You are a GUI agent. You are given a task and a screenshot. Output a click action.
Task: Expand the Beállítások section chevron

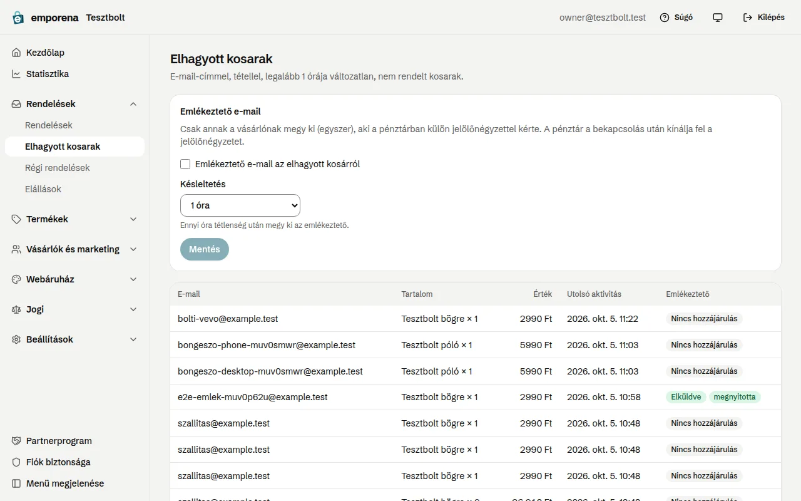[x=133, y=339]
